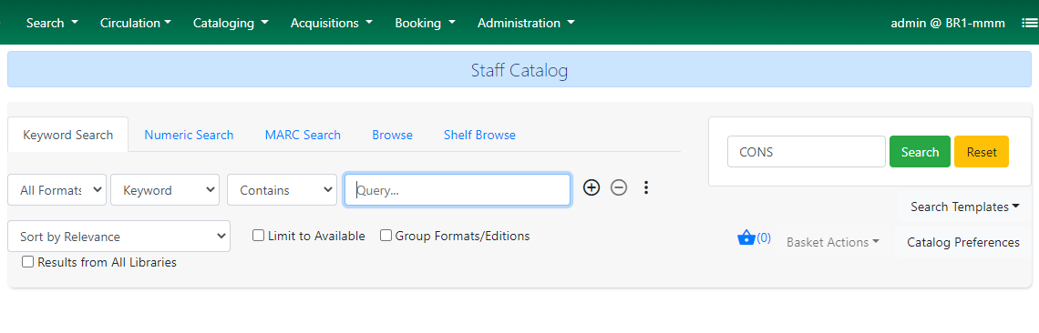Click the basket icon
Viewport: 1039px width, 333px height.
(746, 237)
